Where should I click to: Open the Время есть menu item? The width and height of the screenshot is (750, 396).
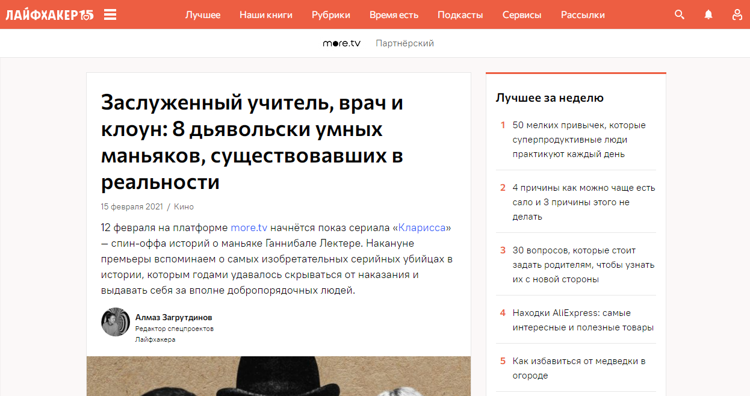coord(394,14)
